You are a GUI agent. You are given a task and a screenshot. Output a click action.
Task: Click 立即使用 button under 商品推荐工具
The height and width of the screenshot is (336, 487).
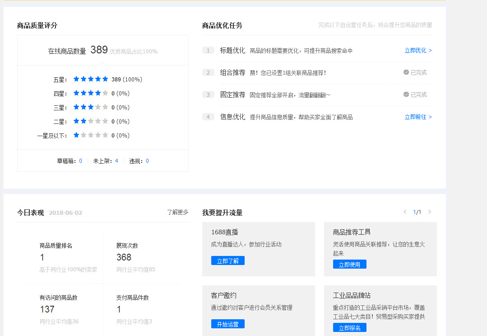(349, 265)
